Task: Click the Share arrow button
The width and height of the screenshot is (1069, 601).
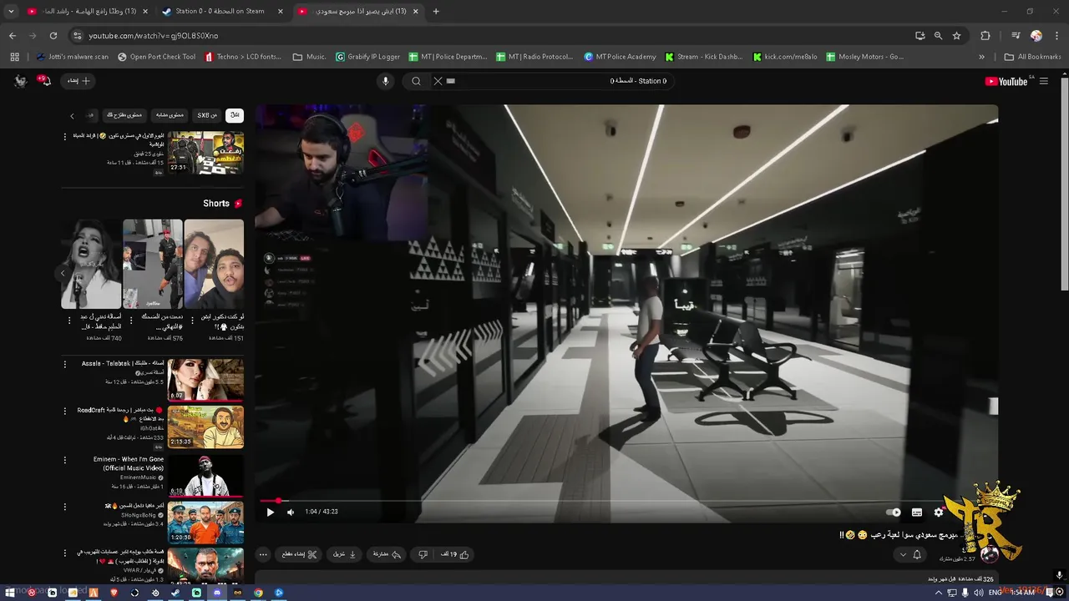Action: tap(387, 554)
